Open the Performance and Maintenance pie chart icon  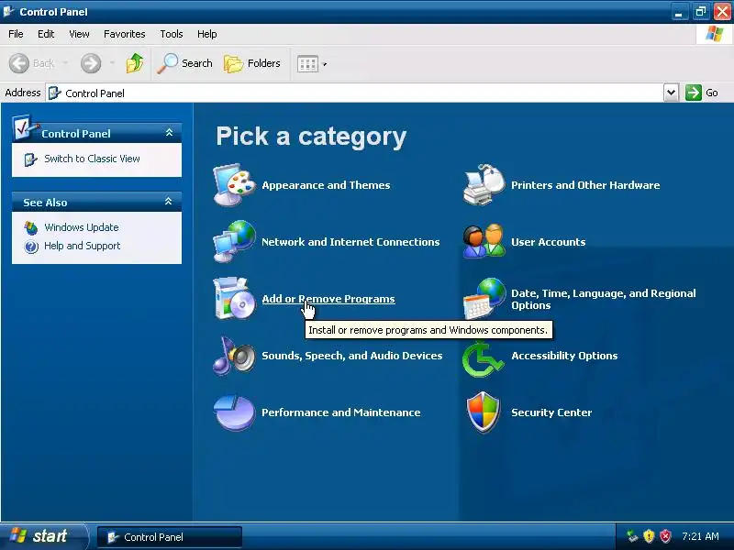click(x=234, y=412)
